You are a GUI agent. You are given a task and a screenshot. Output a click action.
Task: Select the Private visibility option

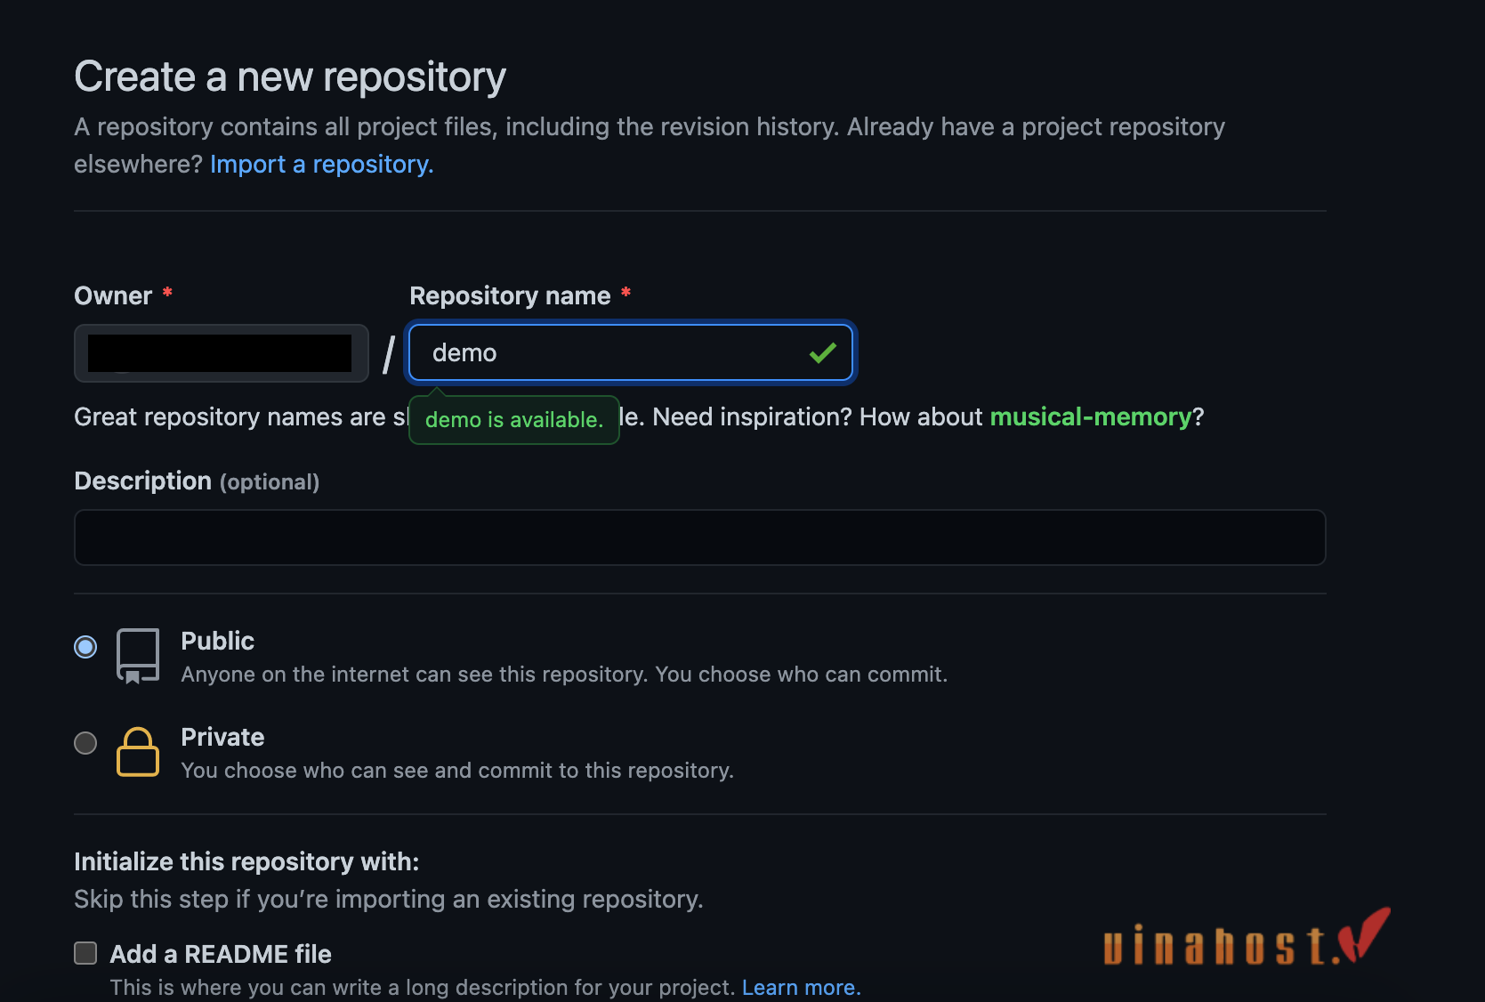point(85,743)
